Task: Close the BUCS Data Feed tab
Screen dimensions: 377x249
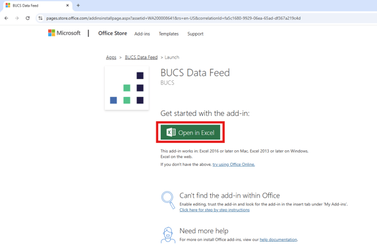Action: click(68, 5)
